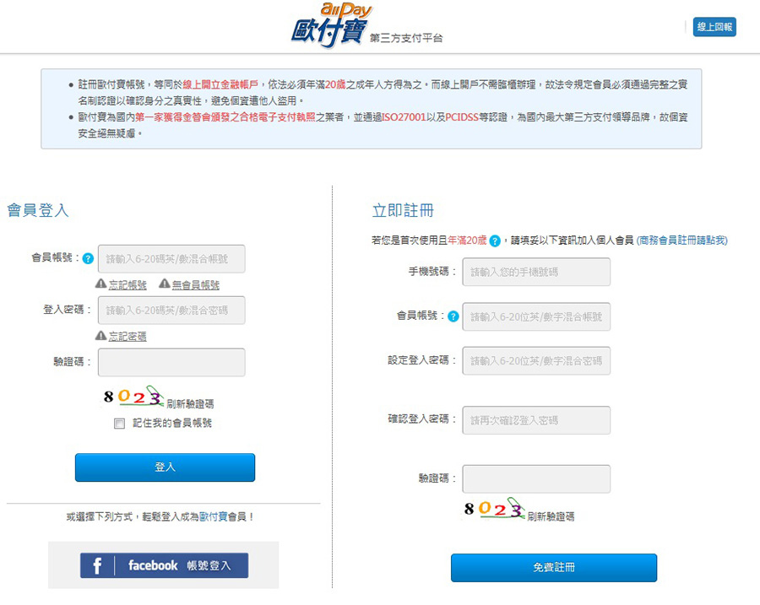Screen dimensions: 760x605
Task: Focus the registration 驗證碼 input field
Action: [x=536, y=479]
